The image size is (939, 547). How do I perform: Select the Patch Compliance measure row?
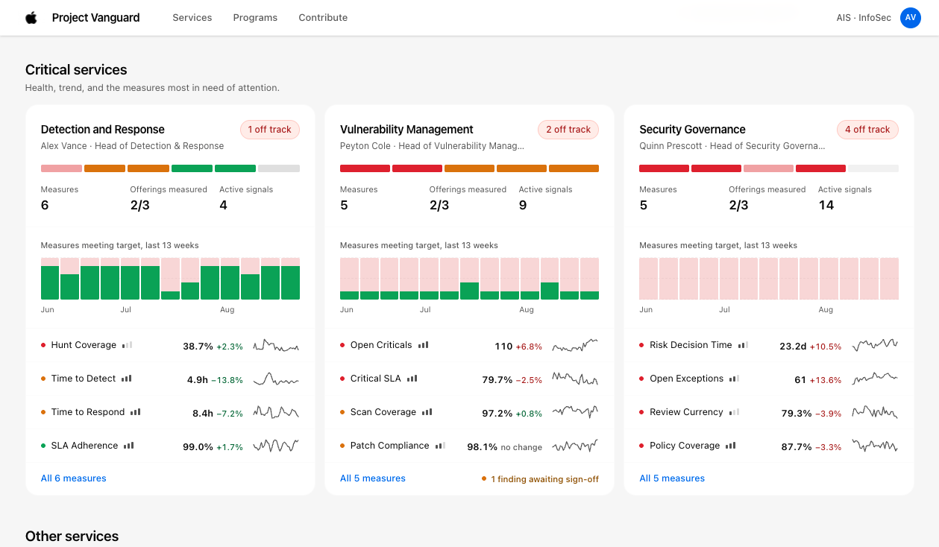[469, 446]
